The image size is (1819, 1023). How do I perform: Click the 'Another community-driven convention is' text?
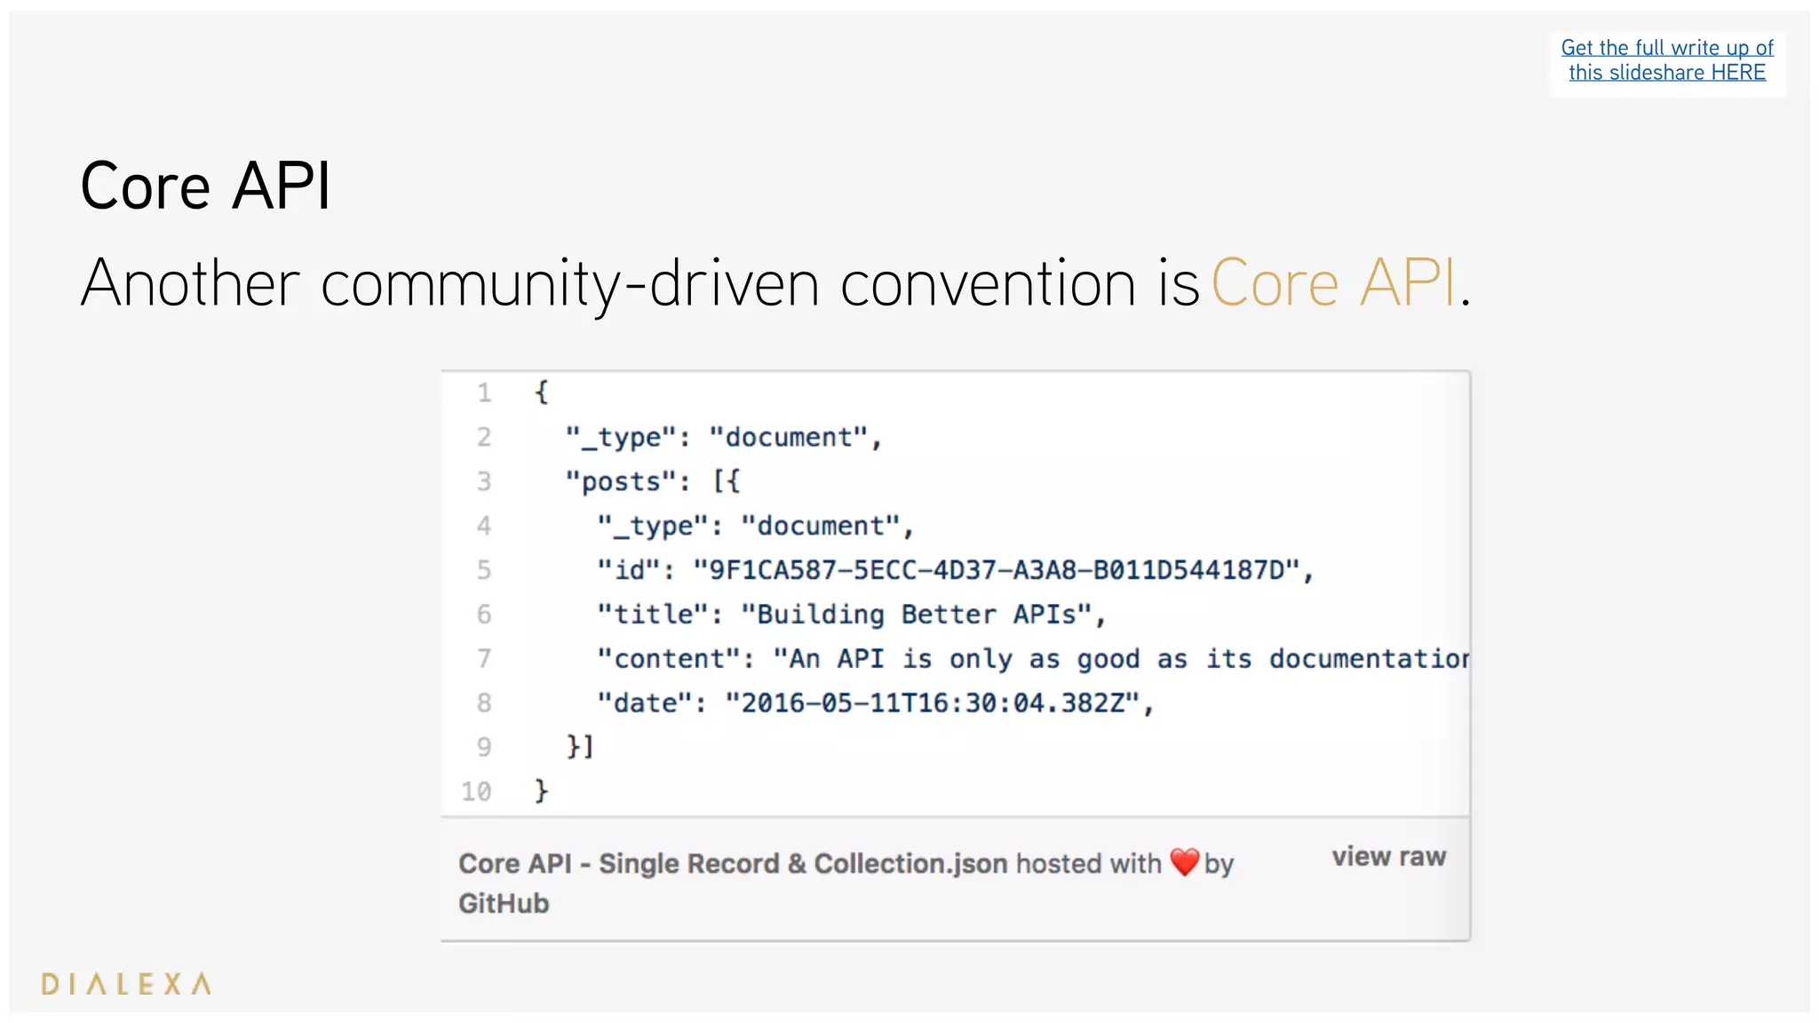click(640, 283)
